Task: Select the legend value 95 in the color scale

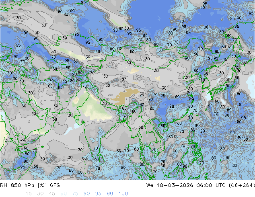Action: pyautogui.click(x=98, y=194)
